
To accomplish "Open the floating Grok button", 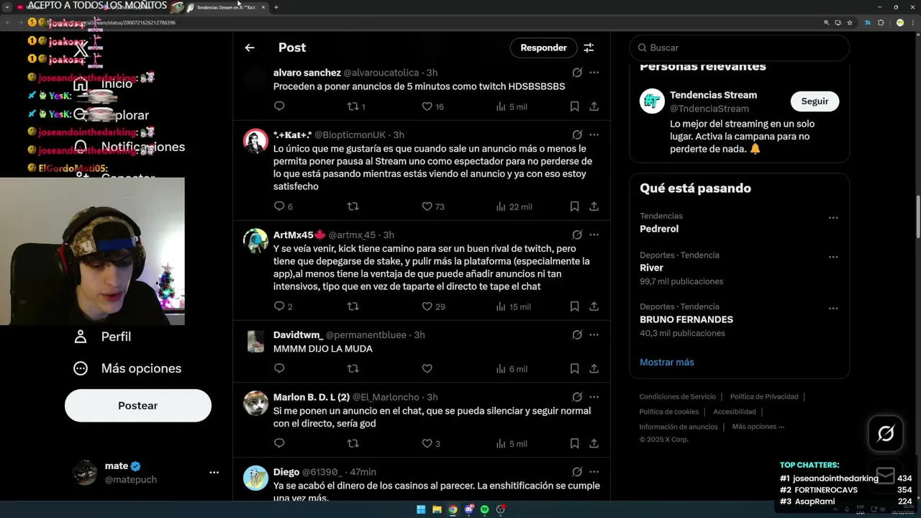I will pyautogui.click(x=886, y=433).
